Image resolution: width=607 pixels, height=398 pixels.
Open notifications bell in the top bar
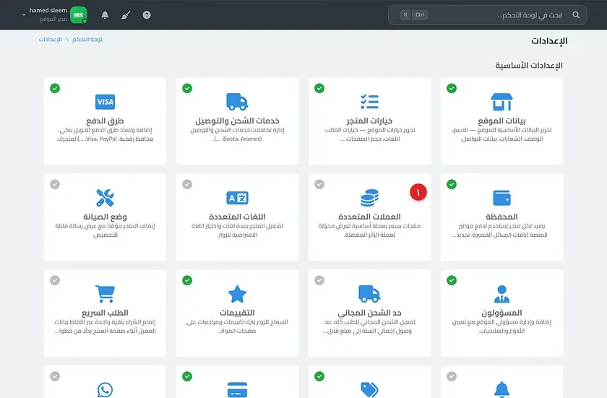pyautogui.click(x=105, y=14)
